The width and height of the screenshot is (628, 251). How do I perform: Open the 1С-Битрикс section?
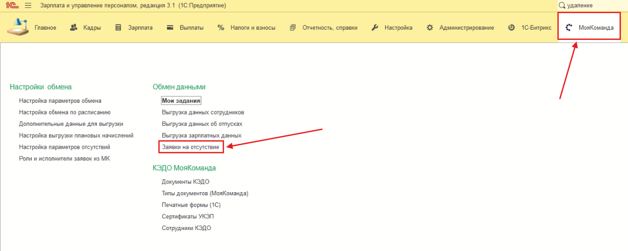click(x=530, y=28)
